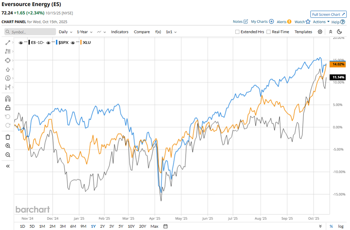Choose the arrow annotation tool
350x230 pixels.
[7, 69]
